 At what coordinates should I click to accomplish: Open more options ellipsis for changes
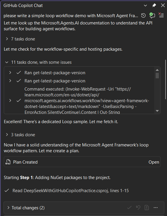click(x=156, y=208)
